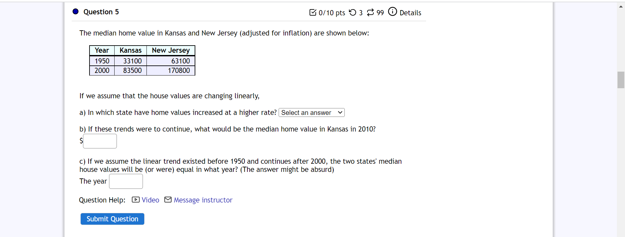625x237 pixels.
Task: Click the tries remaining counter '3'
Action: point(361,13)
